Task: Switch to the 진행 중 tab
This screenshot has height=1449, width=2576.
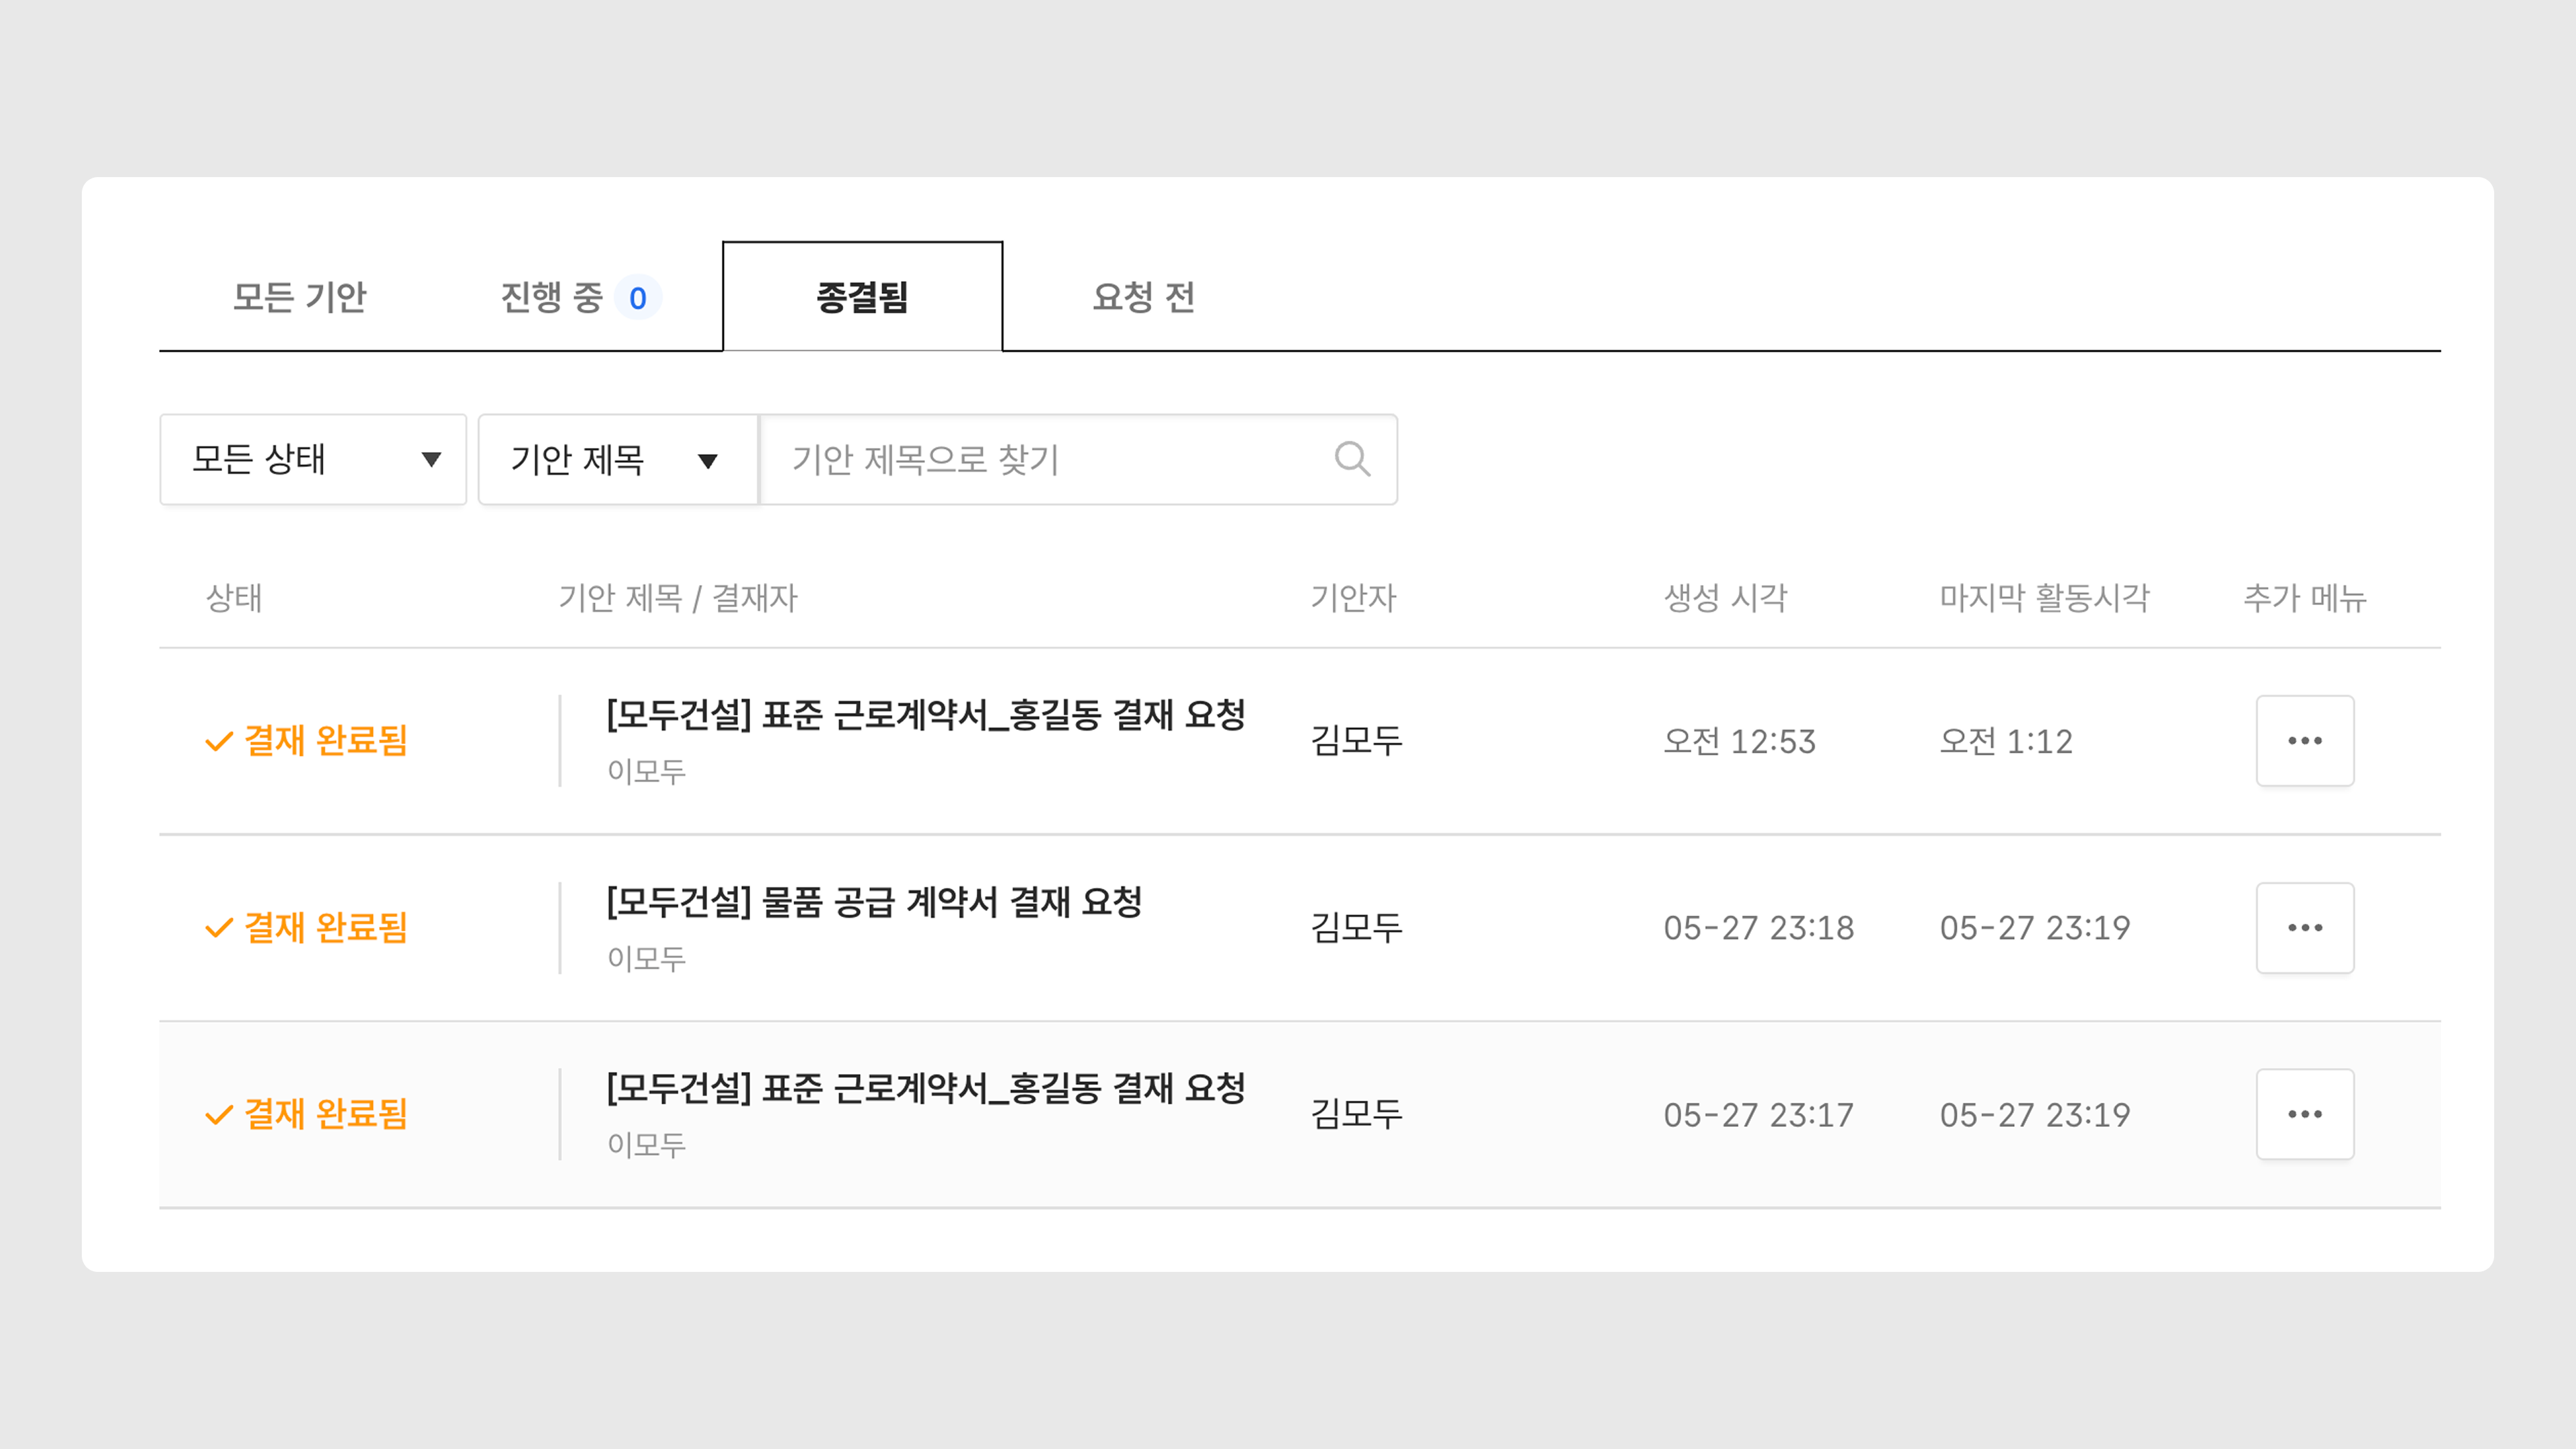Action: pyautogui.click(x=552, y=297)
